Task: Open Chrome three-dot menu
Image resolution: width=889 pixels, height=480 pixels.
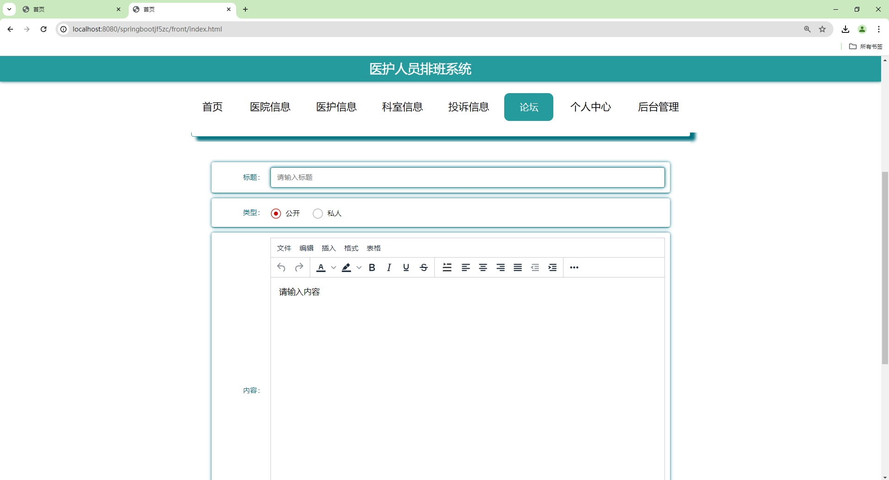Action: [879, 29]
